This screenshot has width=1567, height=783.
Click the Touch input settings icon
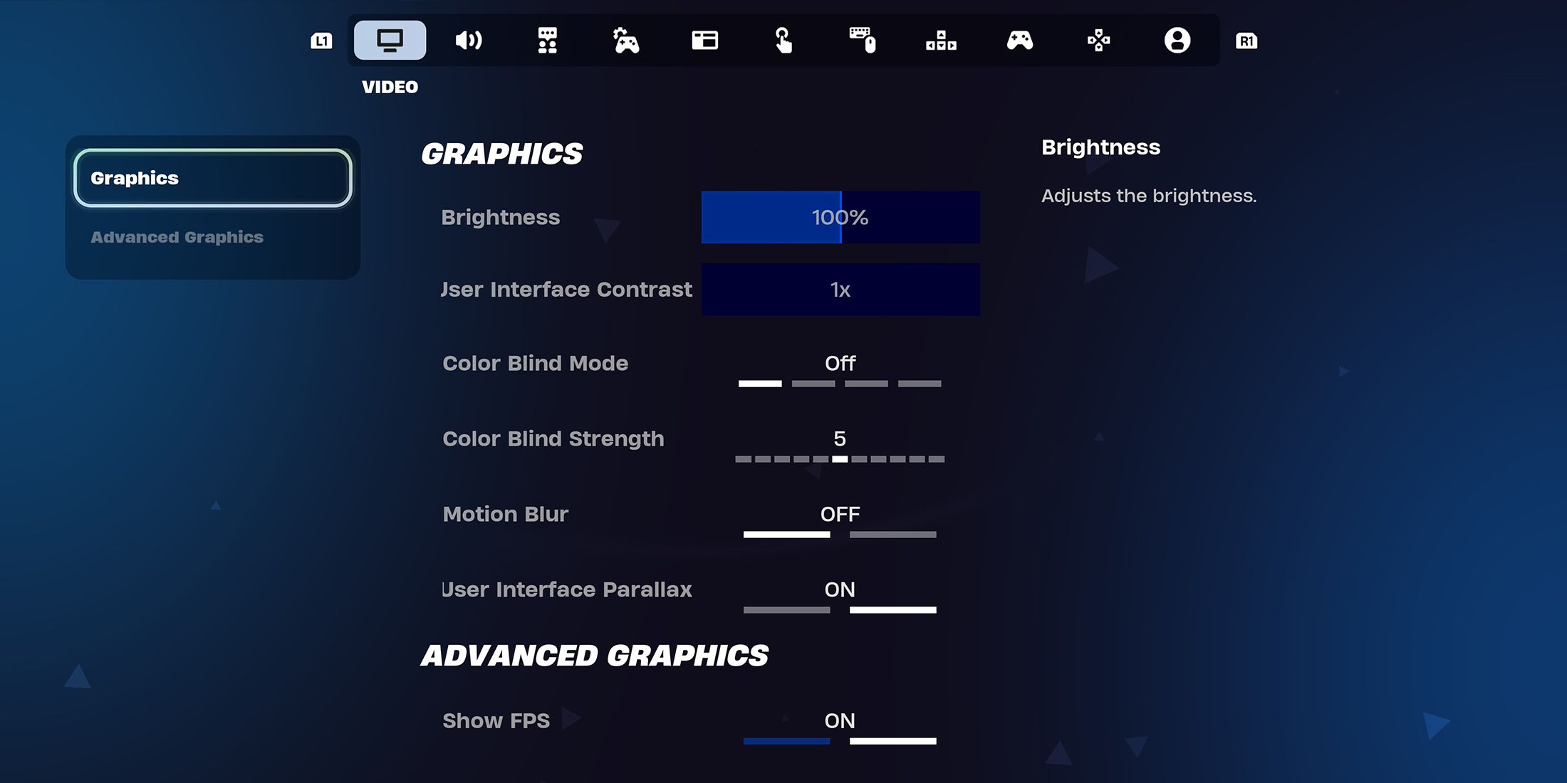(x=783, y=40)
